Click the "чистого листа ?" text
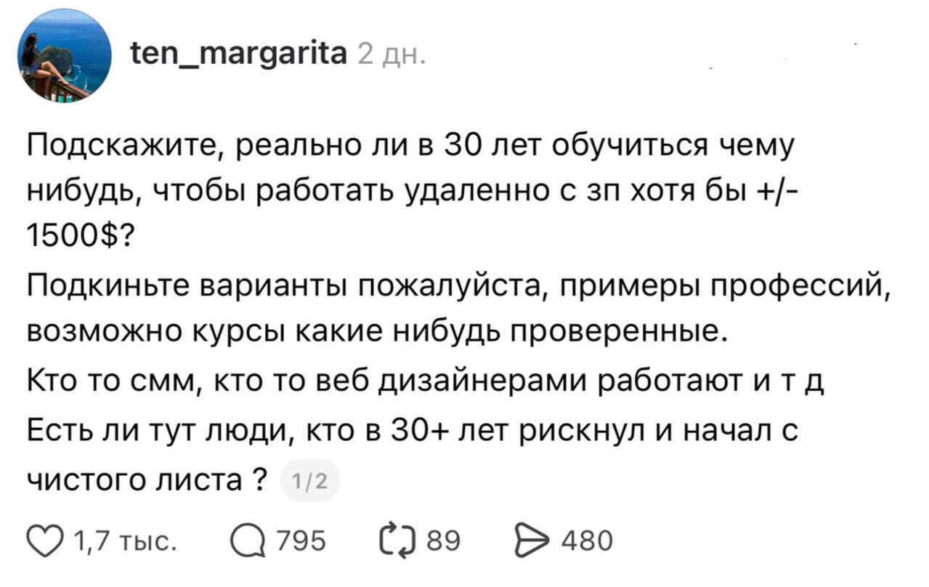Viewport: 929px width, 587px height. [145, 479]
